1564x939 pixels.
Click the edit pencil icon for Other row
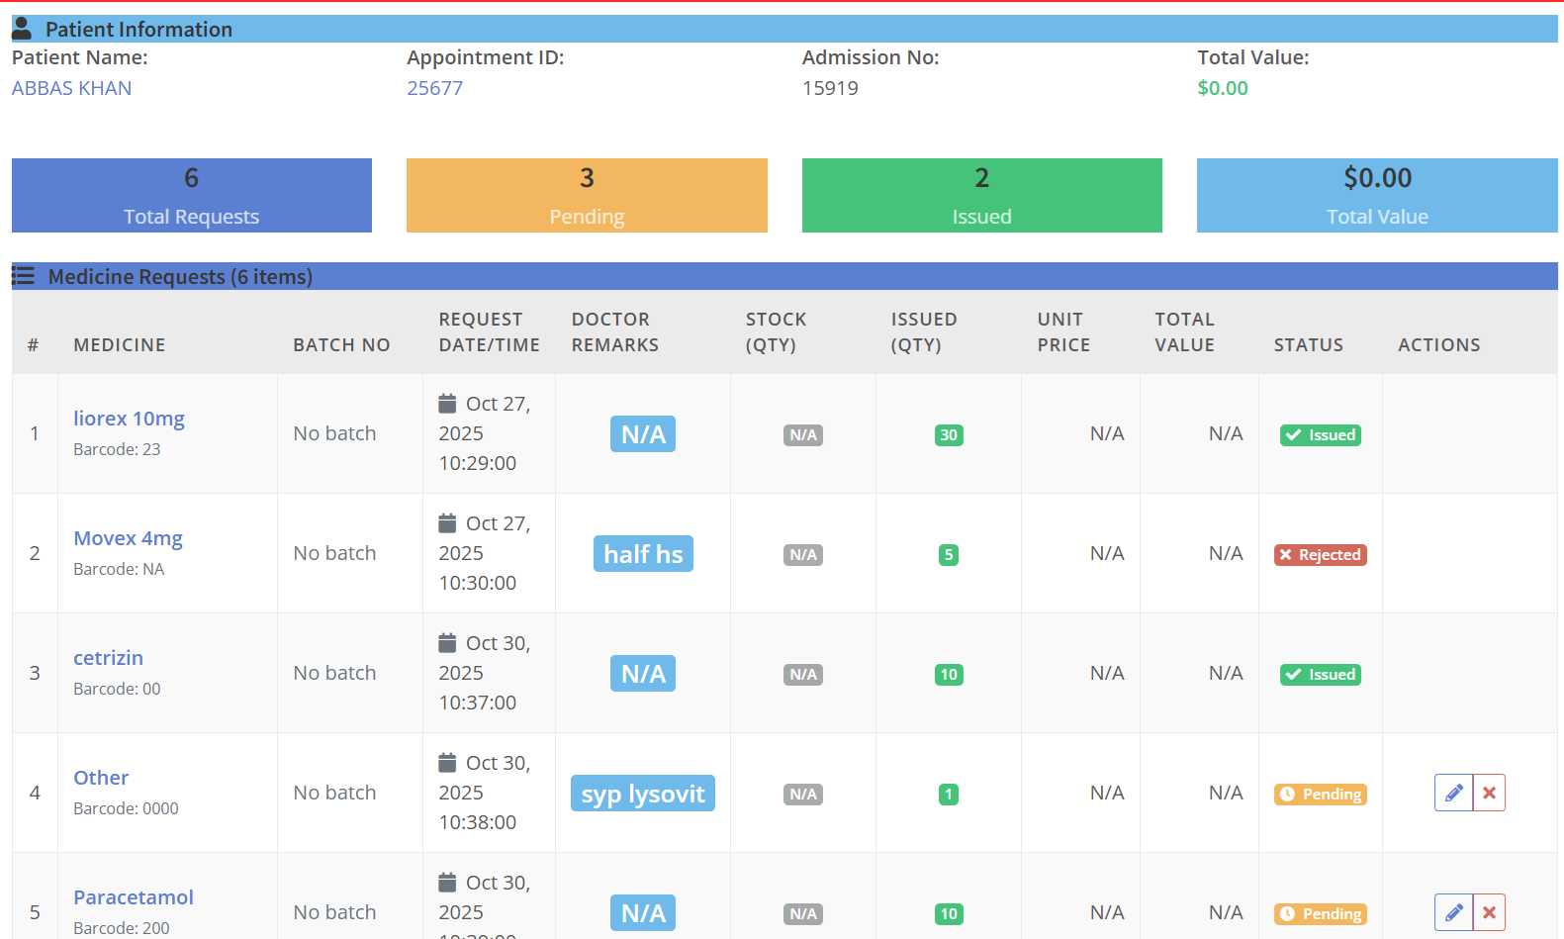(1453, 793)
